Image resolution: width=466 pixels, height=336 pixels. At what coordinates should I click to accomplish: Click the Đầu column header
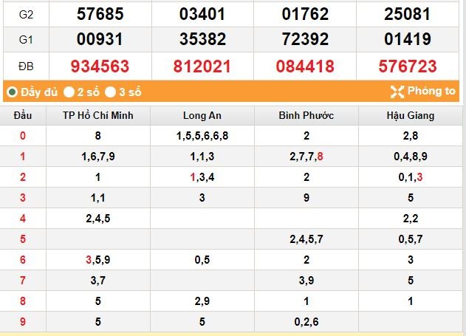pos(22,115)
